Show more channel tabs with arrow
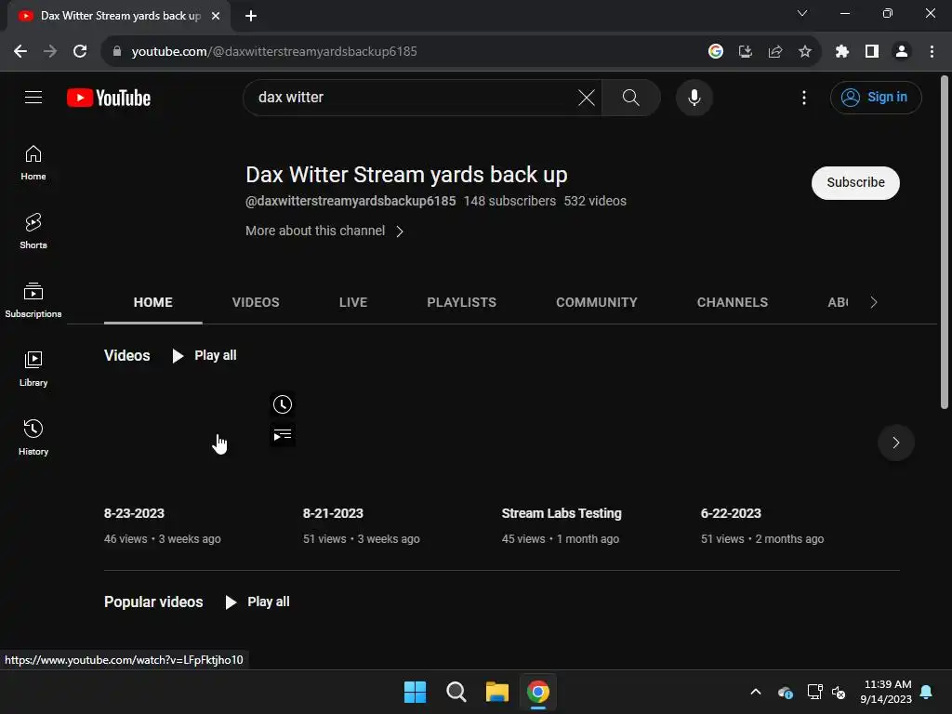 [874, 302]
